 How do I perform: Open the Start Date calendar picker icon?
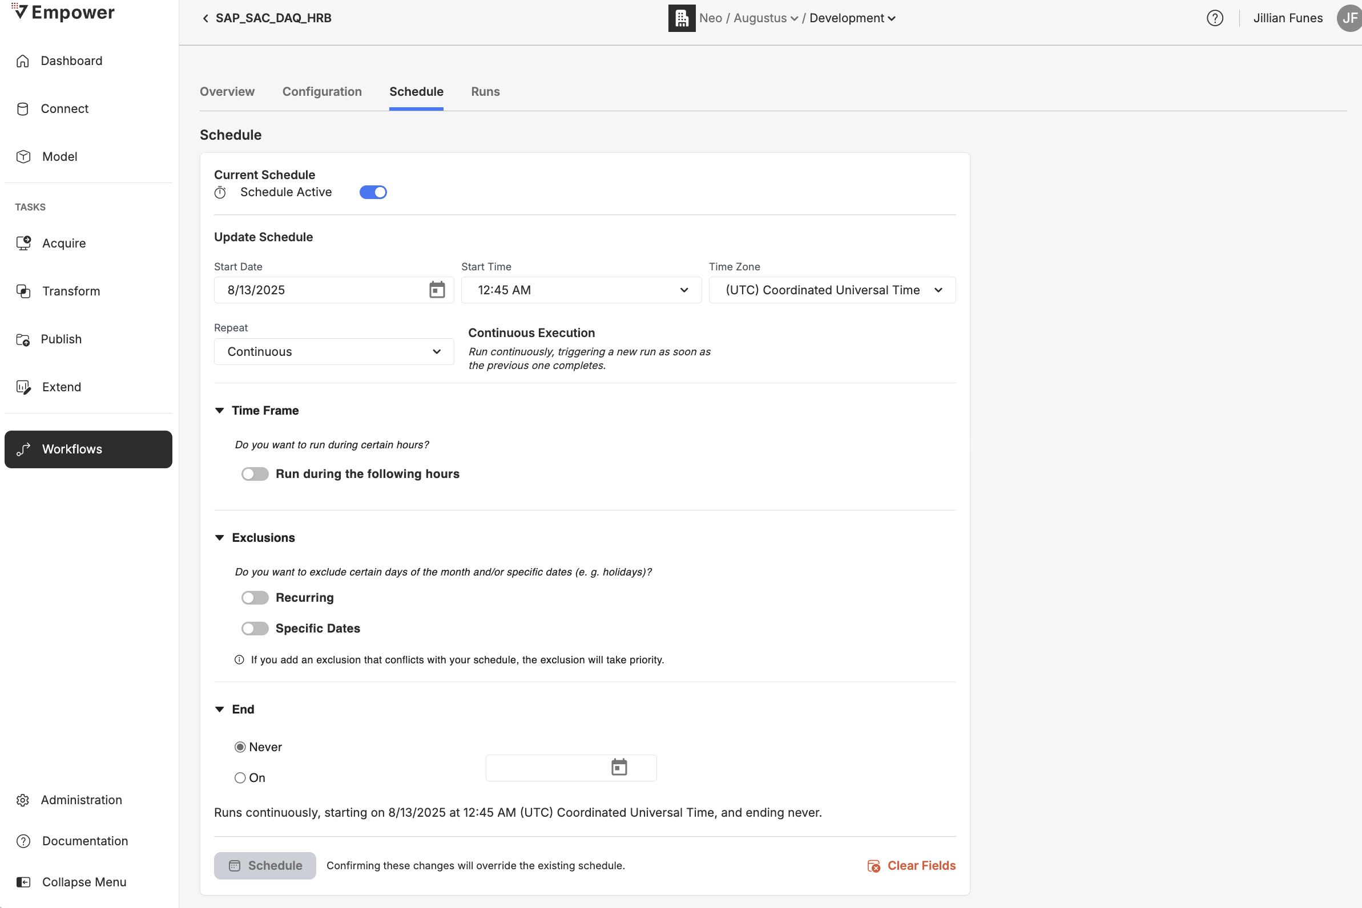437,290
